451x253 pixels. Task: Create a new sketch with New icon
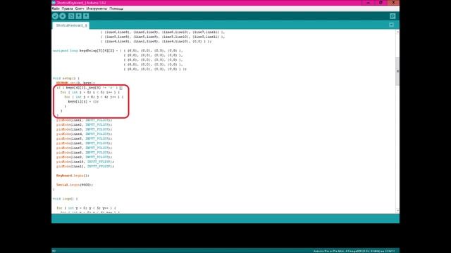pos(71,16)
